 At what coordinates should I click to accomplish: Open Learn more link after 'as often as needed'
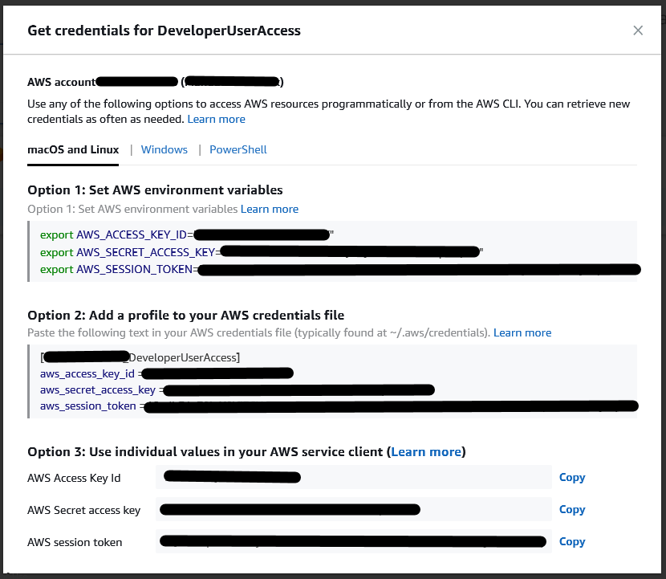(x=216, y=119)
